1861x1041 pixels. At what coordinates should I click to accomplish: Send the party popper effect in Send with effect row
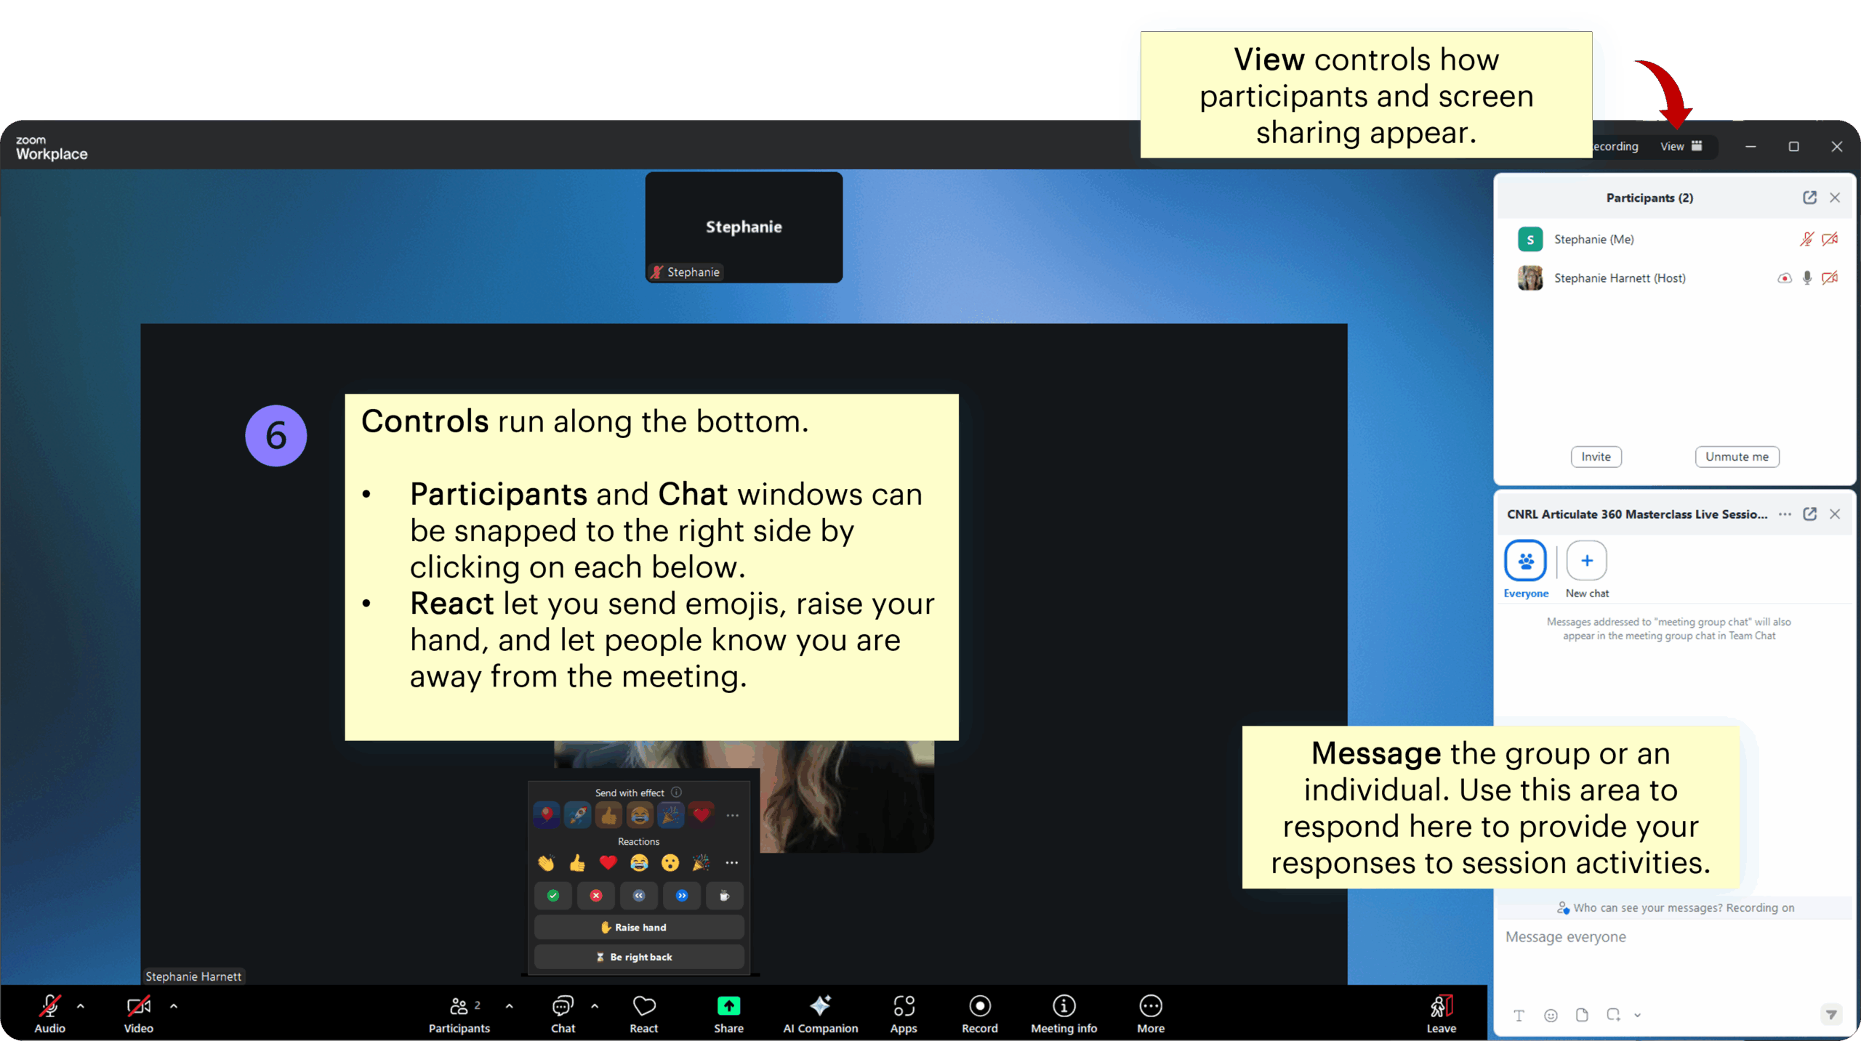click(671, 815)
